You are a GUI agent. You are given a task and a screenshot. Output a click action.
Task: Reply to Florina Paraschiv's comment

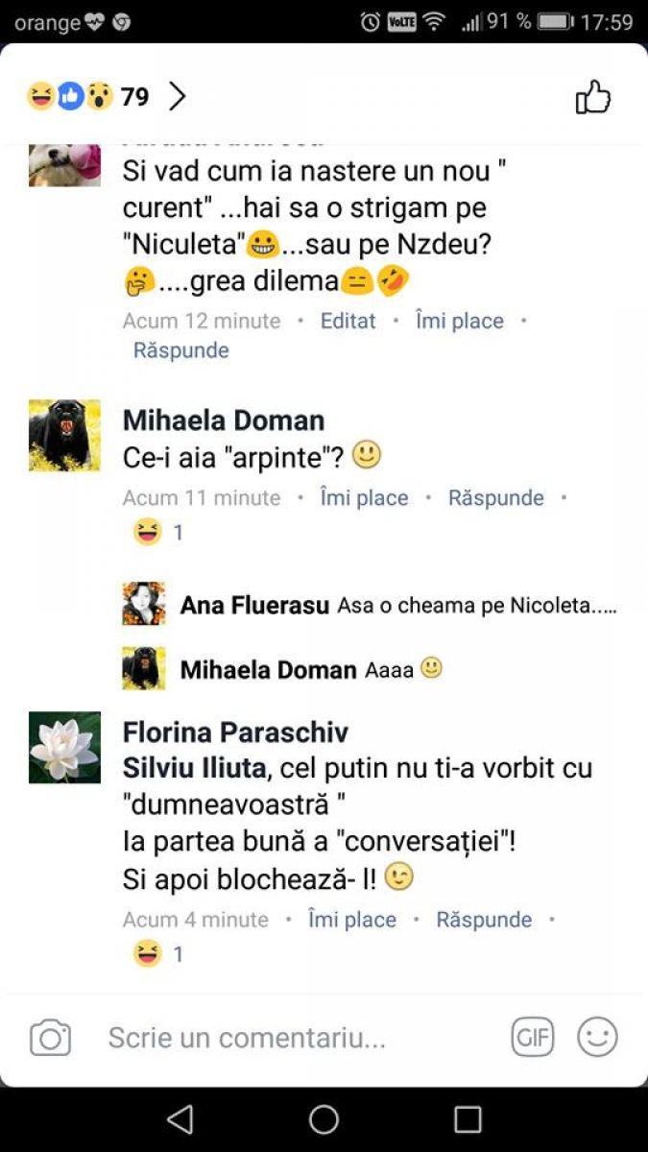(484, 919)
